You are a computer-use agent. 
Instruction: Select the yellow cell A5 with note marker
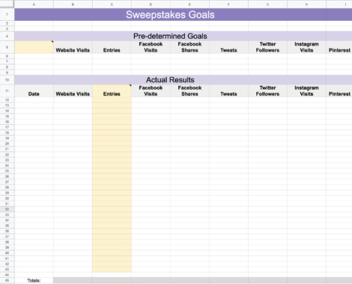click(34, 47)
